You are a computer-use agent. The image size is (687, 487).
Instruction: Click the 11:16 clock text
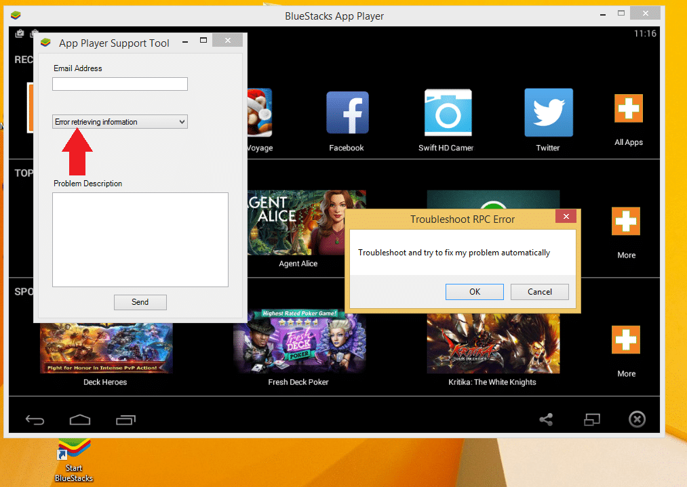pos(645,33)
